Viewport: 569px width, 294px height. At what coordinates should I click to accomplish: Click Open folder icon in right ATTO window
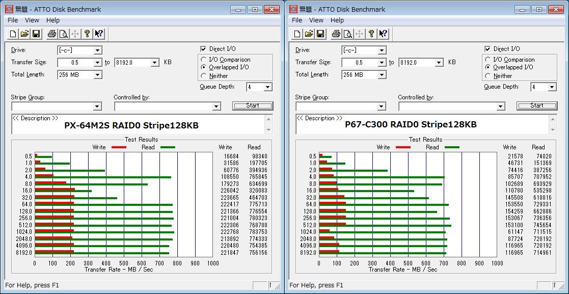(x=309, y=34)
